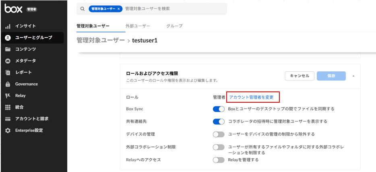Switch to the 外部ユーザー tab
376x172 pixels.
pyautogui.click(x=138, y=26)
